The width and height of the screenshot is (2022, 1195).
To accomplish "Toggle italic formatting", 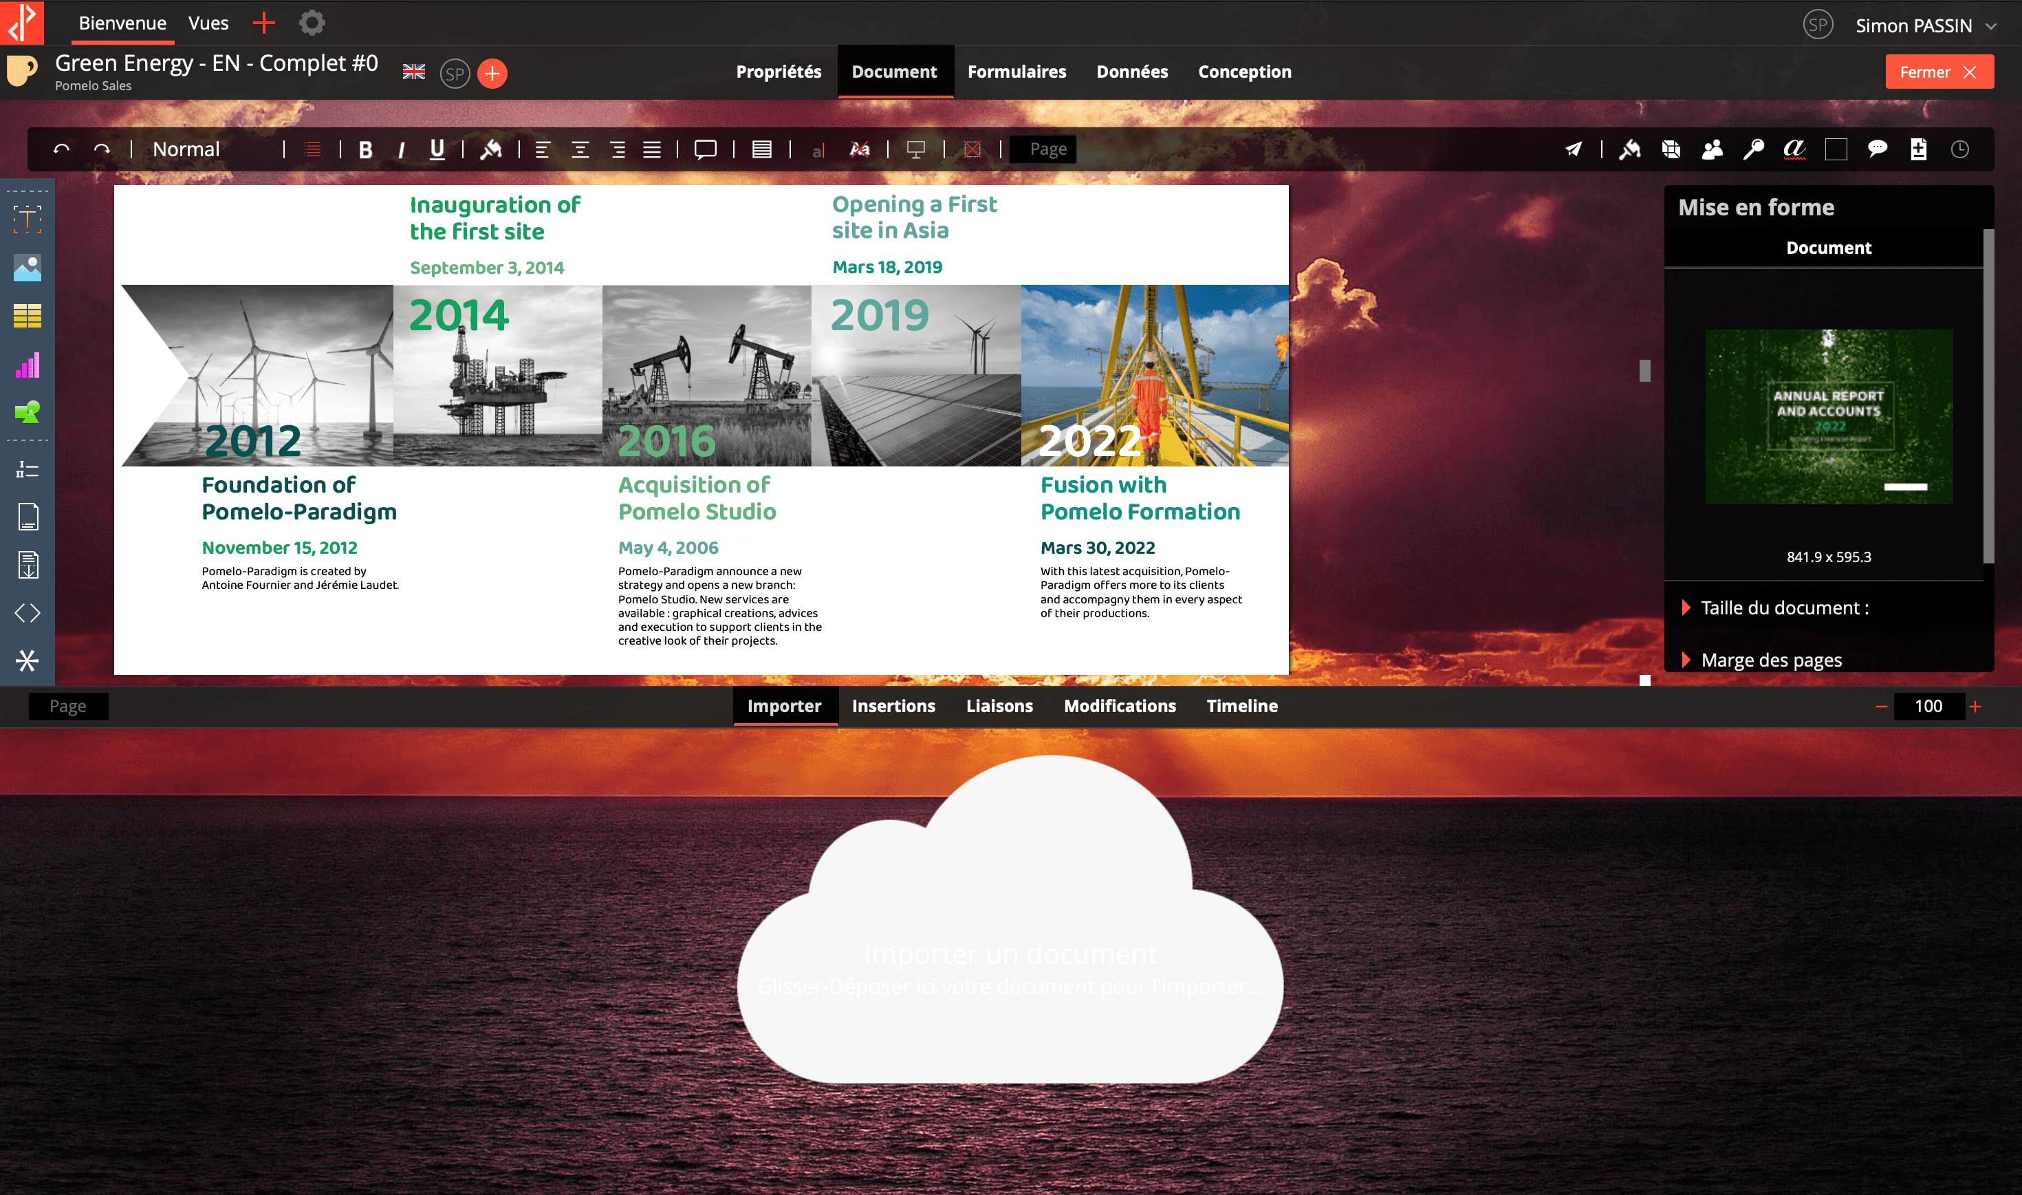I will [x=401, y=150].
